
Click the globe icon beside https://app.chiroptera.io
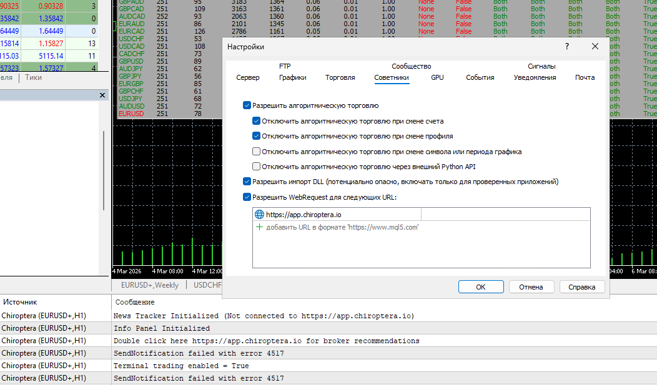[x=259, y=215]
